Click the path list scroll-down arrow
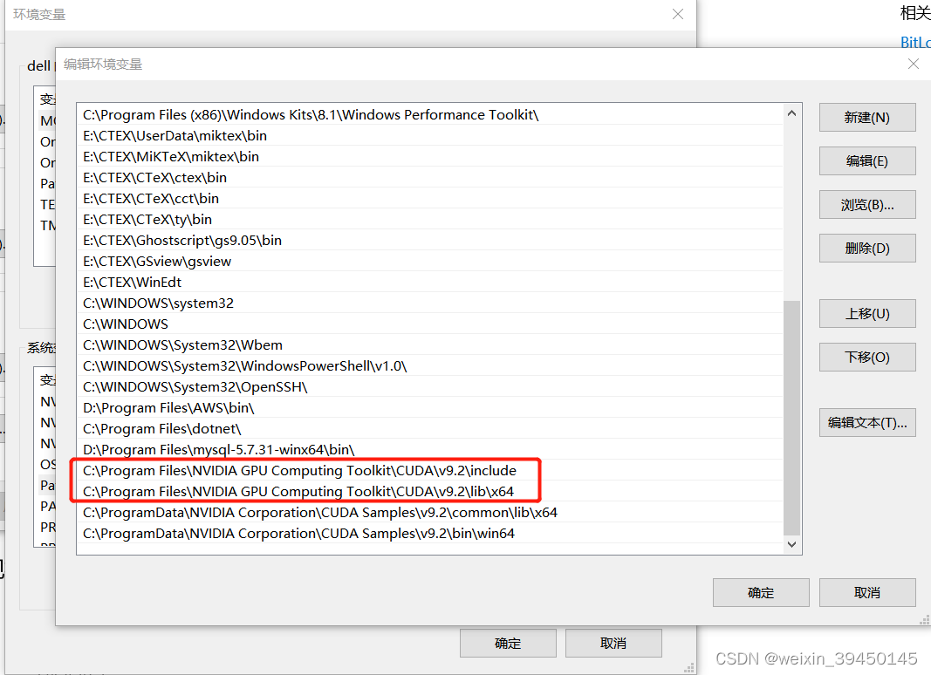This screenshot has height=675, width=931. pos(791,544)
